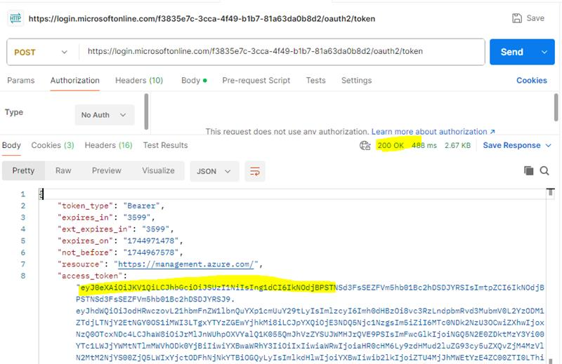Image resolution: width=562 pixels, height=364 pixels.
Task: Click the Type label in Authorization
Action: click(14, 112)
